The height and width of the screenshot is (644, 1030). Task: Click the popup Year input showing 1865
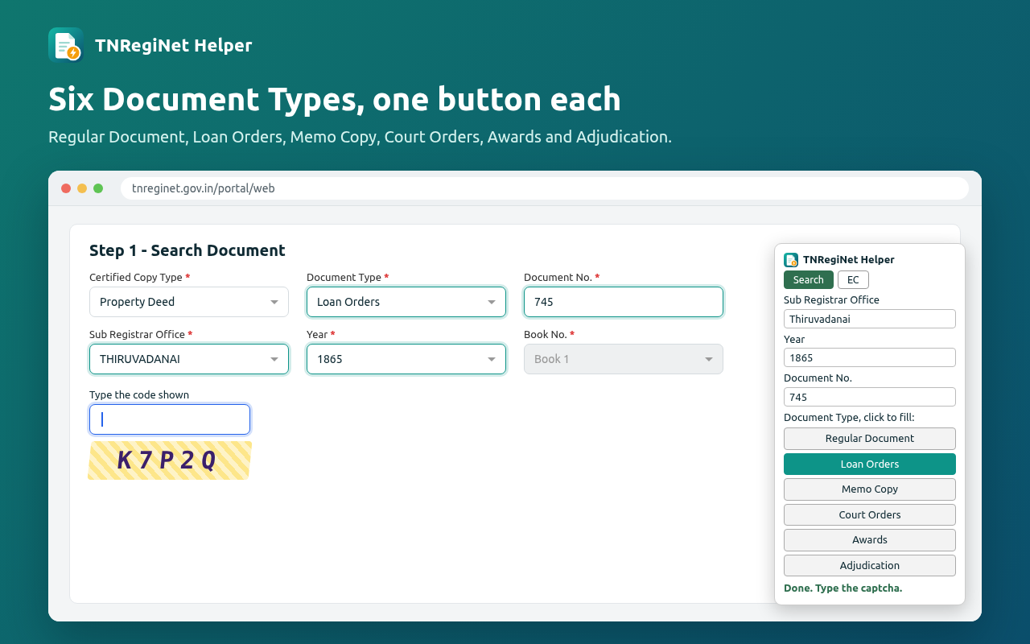click(x=870, y=357)
